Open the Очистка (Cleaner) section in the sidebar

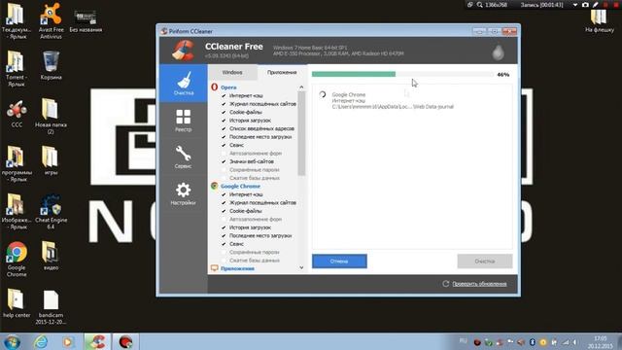coord(184,84)
